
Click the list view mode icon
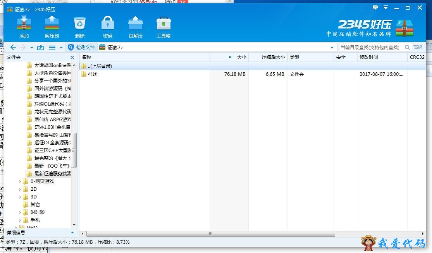point(52,48)
